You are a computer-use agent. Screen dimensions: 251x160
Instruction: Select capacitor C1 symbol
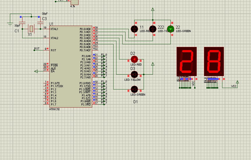click(x=22, y=22)
